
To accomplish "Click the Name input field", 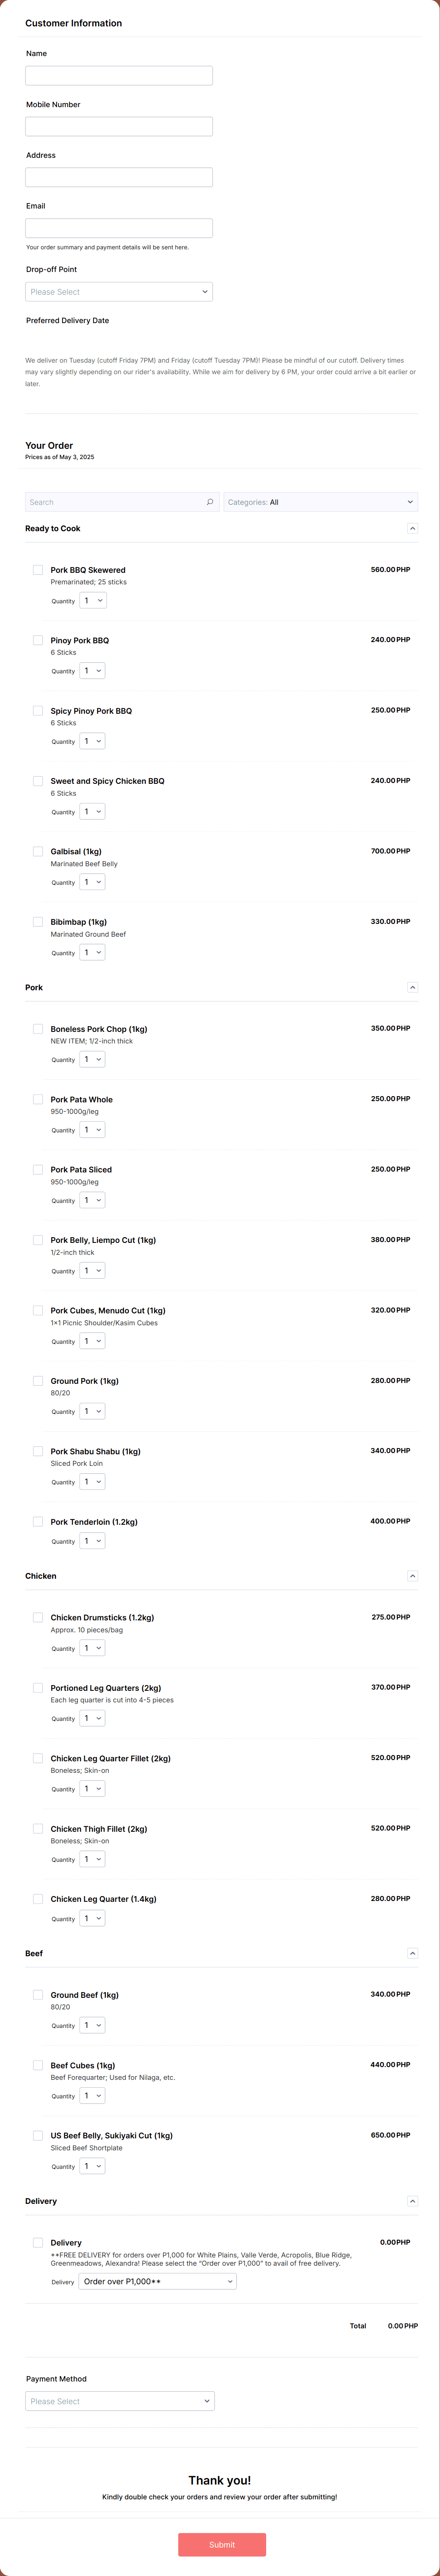I will point(119,76).
